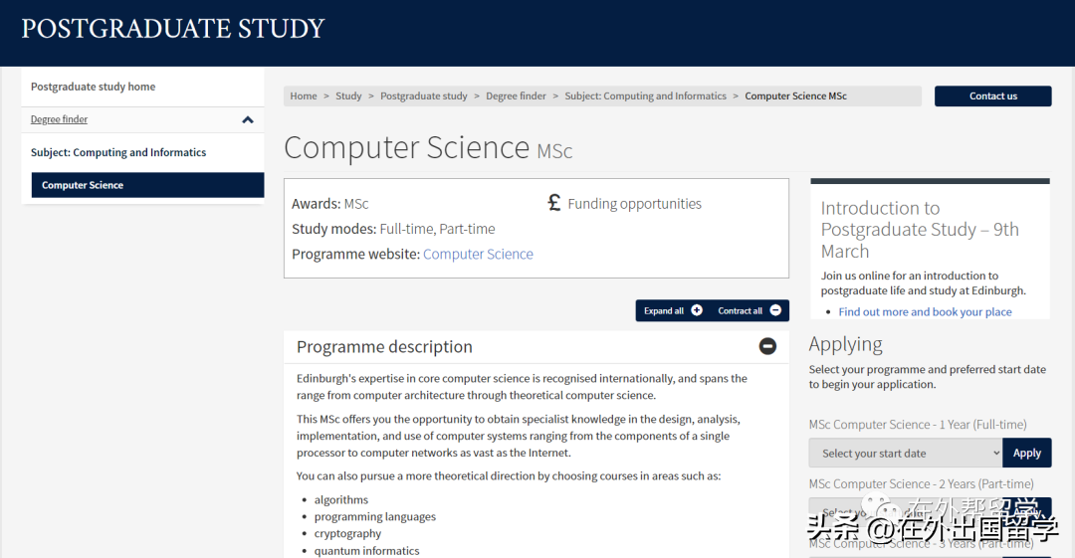
Task: Click the Applying heading
Action: coord(845,344)
